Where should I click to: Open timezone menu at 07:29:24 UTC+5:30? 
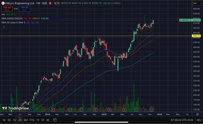pyautogui.click(x=182, y=120)
